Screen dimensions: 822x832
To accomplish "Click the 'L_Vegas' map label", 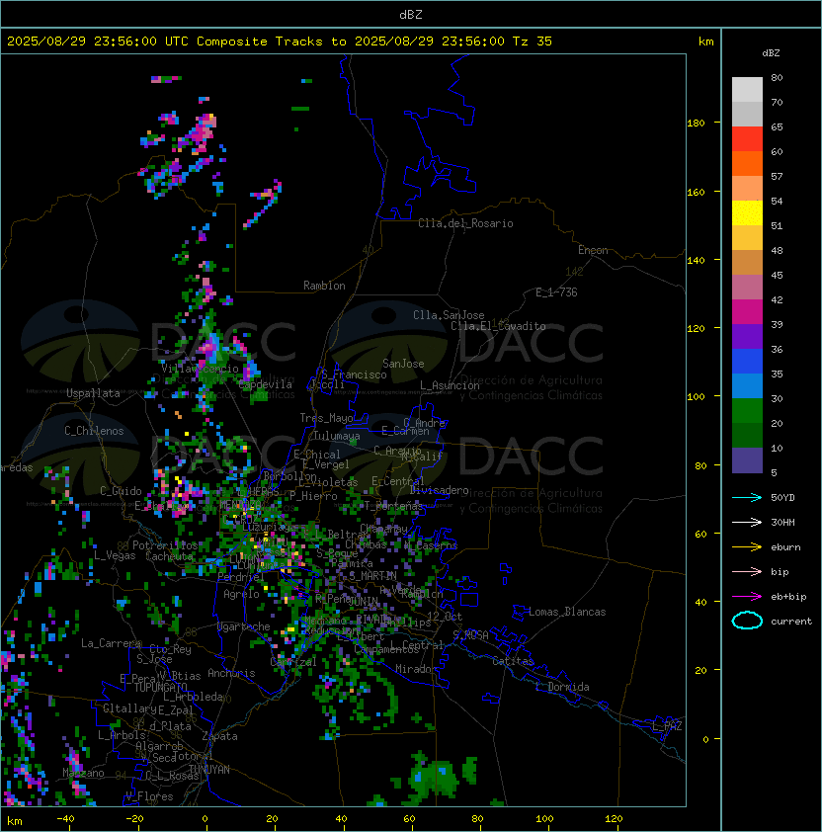I will (115, 555).
